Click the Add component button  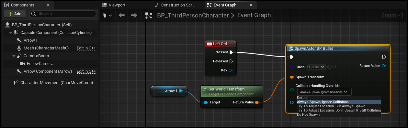15,14
